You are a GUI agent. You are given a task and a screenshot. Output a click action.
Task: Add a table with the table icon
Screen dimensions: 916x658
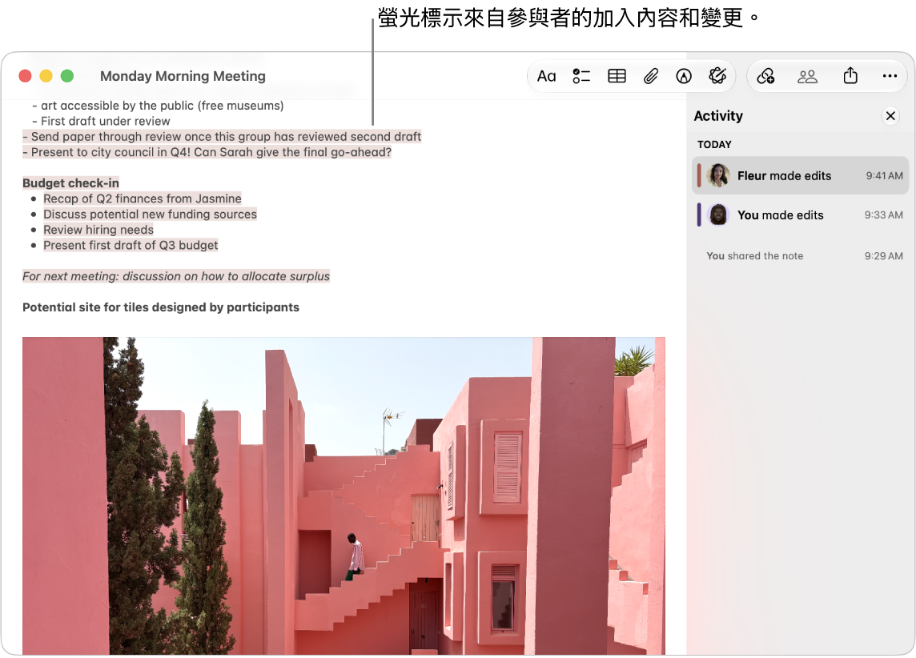point(617,77)
